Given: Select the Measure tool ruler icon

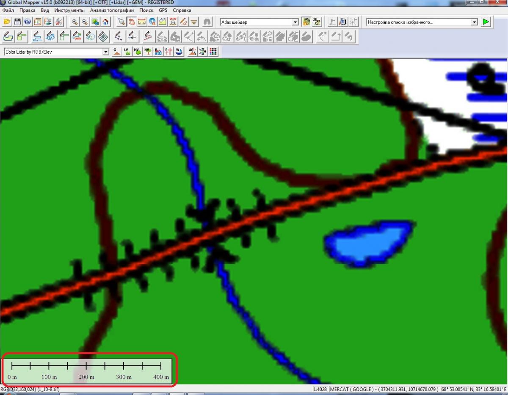Looking at the screenshot, I should 142,22.
